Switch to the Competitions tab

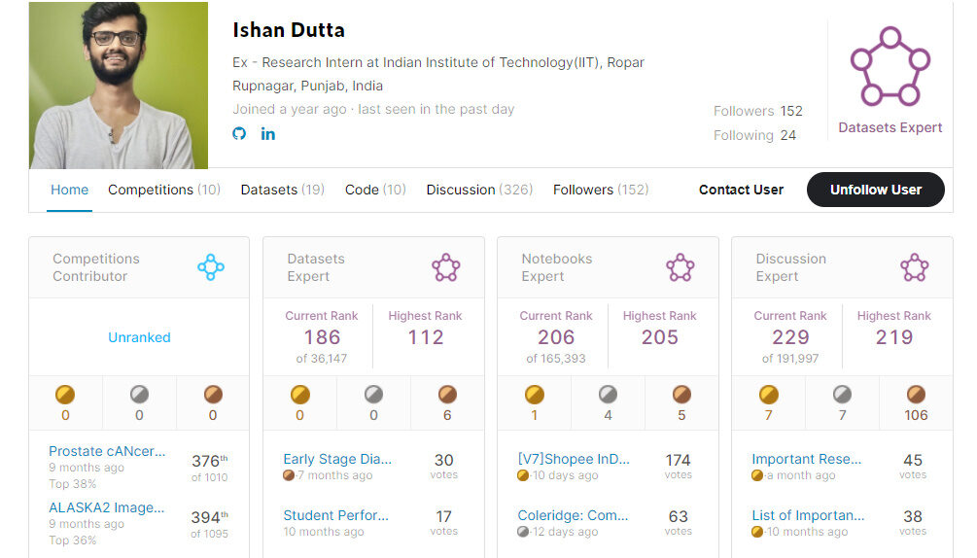pyautogui.click(x=164, y=190)
